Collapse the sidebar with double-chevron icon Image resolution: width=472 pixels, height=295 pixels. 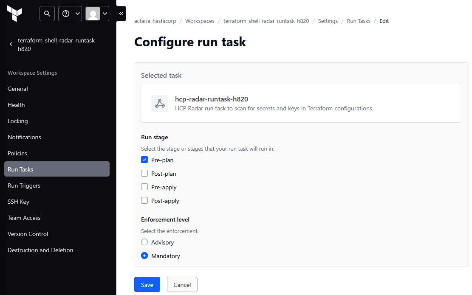(x=121, y=14)
